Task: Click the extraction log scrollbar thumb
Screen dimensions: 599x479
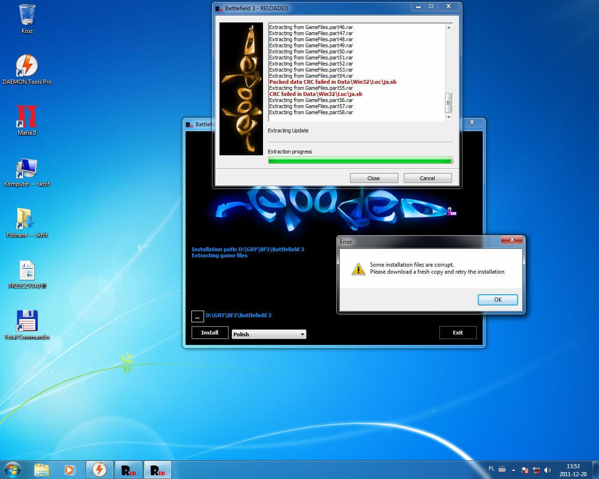Action: 448,102
